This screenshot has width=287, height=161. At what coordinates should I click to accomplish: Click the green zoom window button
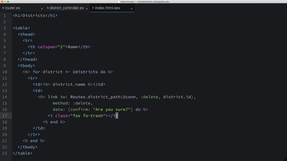(8, 1)
